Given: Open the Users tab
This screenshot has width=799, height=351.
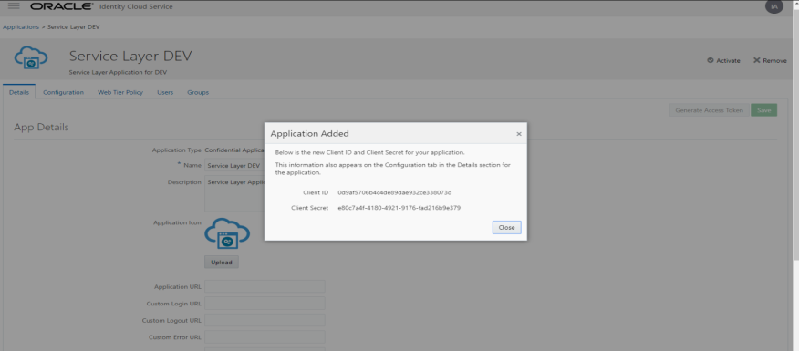Looking at the screenshot, I should click(165, 92).
